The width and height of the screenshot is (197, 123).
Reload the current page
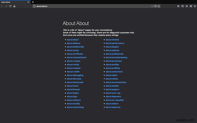[10, 6]
